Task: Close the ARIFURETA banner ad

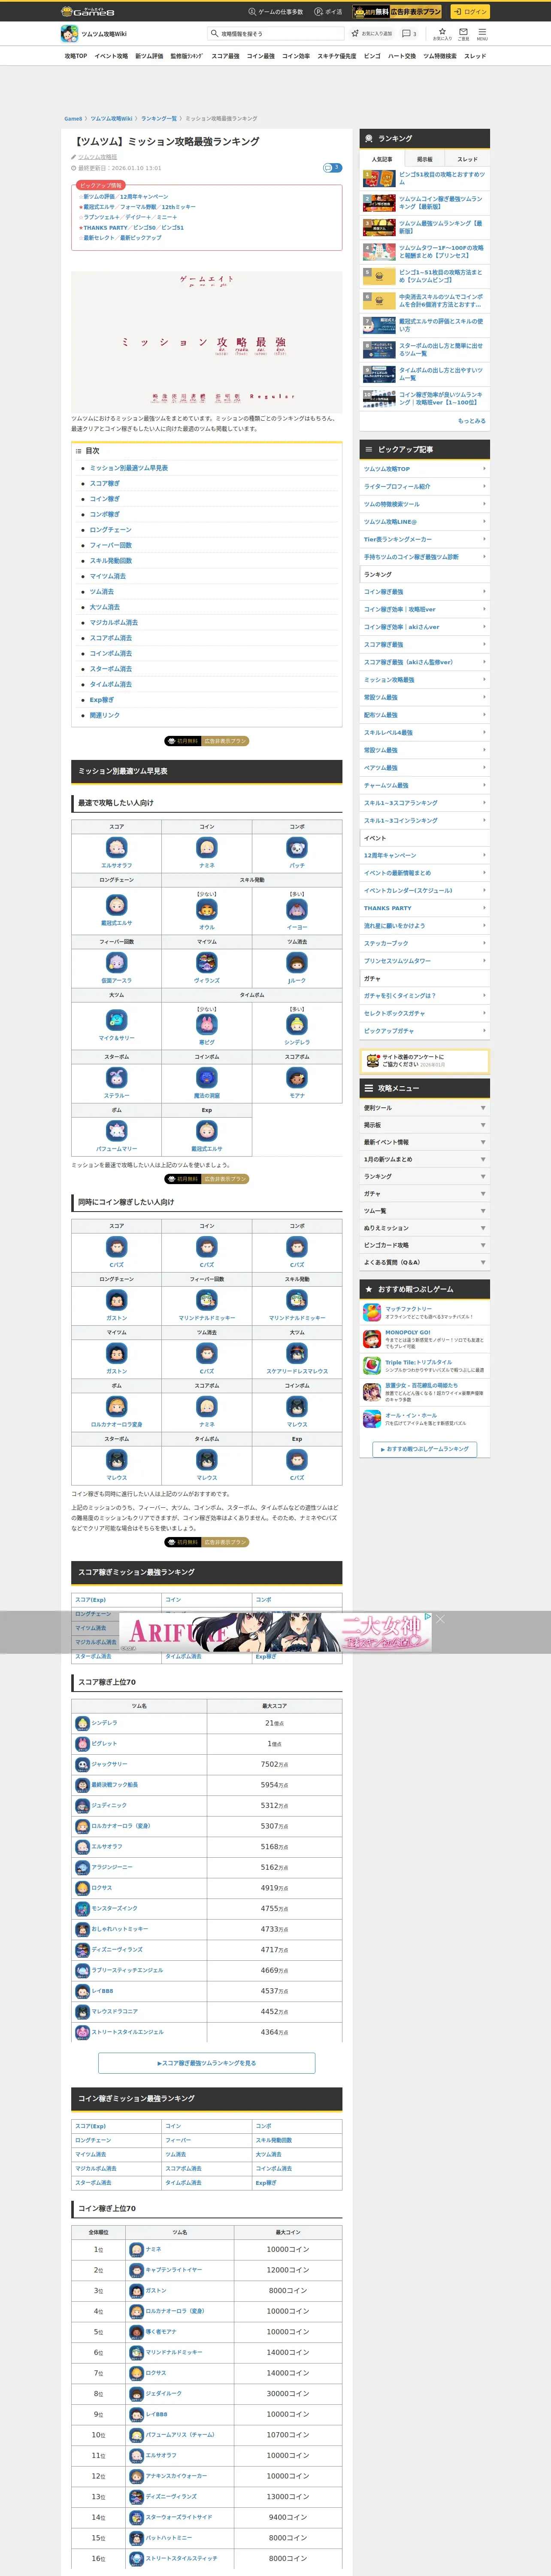Action: pos(439,1618)
